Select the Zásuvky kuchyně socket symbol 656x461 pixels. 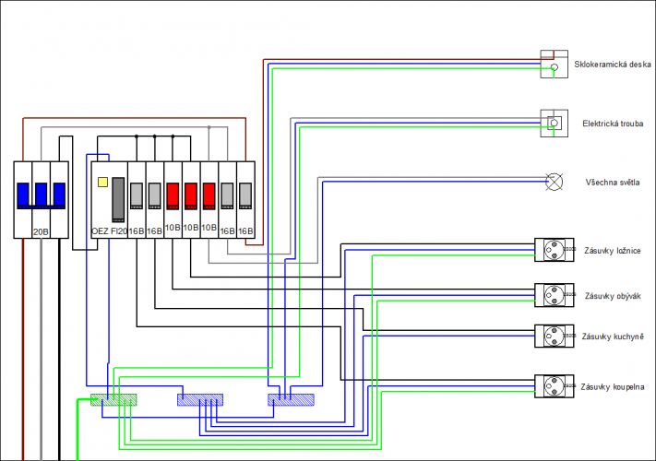tap(554, 336)
